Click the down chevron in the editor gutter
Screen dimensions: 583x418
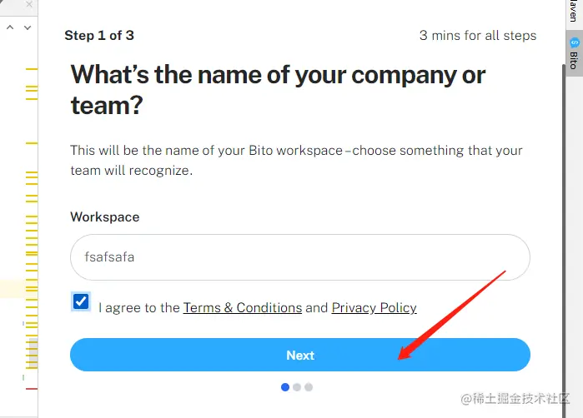[28, 27]
